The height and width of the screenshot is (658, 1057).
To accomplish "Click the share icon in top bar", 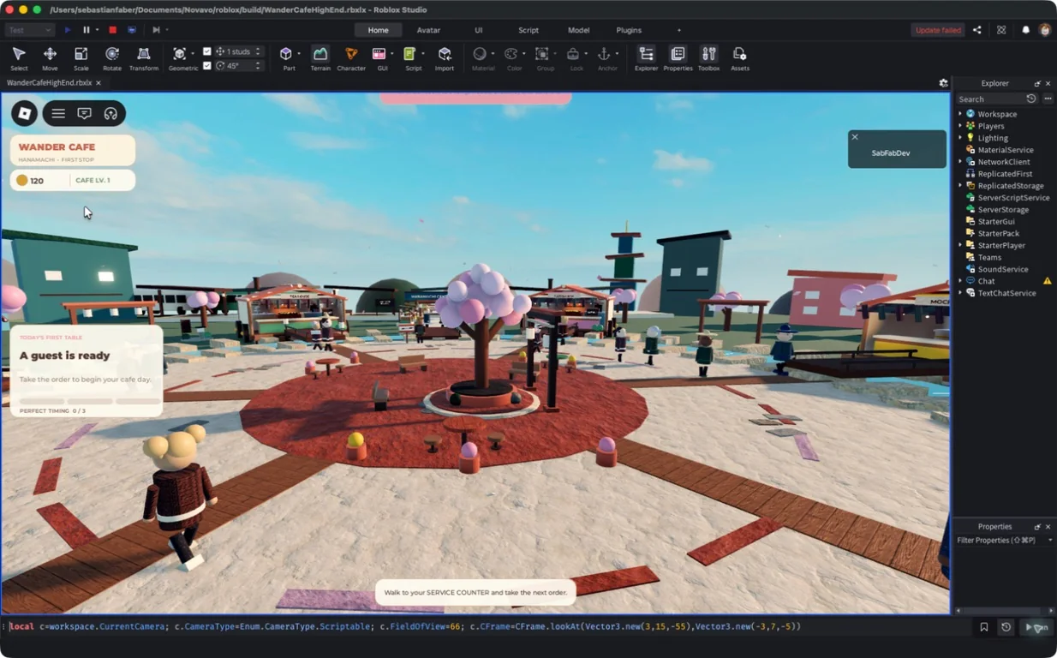I will [977, 30].
